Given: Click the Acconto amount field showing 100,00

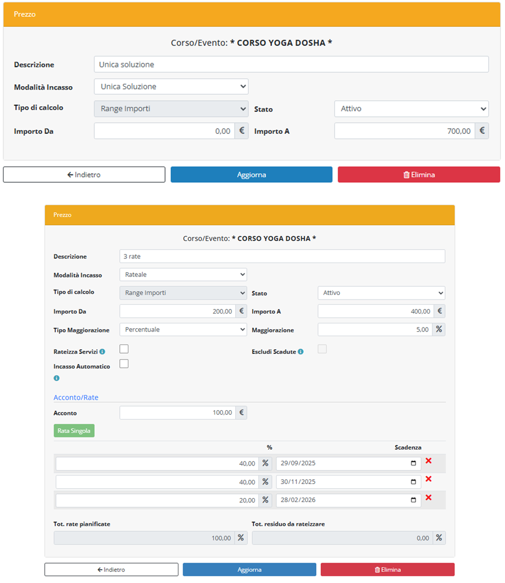Looking at the screenshot, I should pyautogui.click(x=177, y=413).
